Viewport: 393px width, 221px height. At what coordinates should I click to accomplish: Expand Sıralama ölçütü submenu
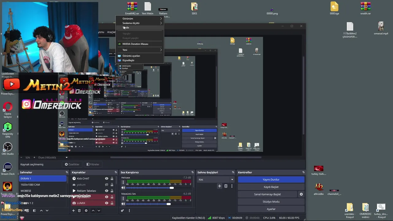[139, 23]
